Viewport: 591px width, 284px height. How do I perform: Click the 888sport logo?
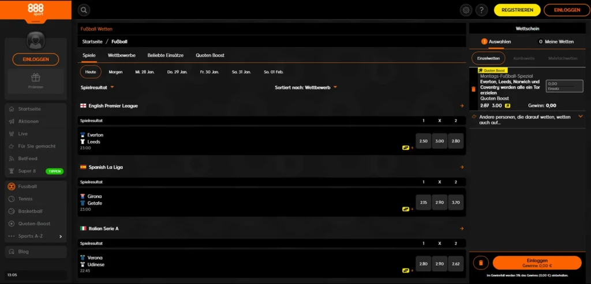click(x=35, y=9)
